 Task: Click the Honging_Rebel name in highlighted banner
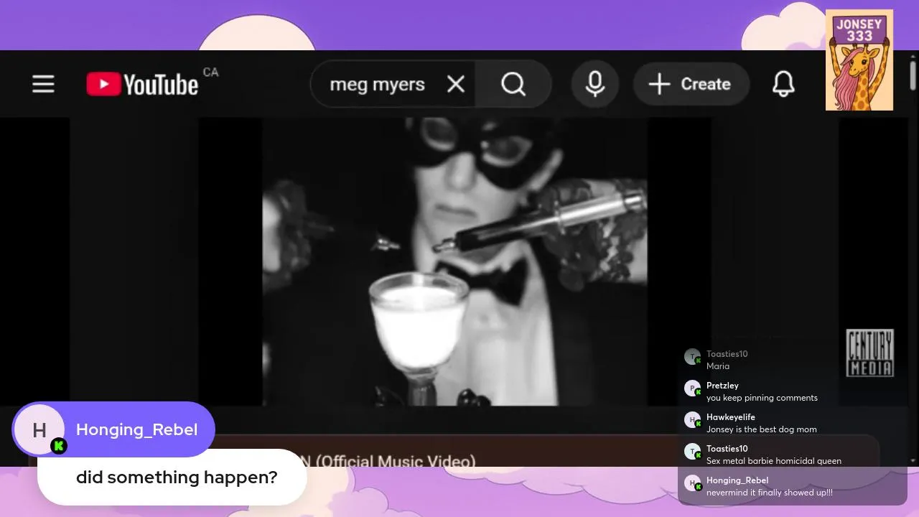click(x=136, y=429)
